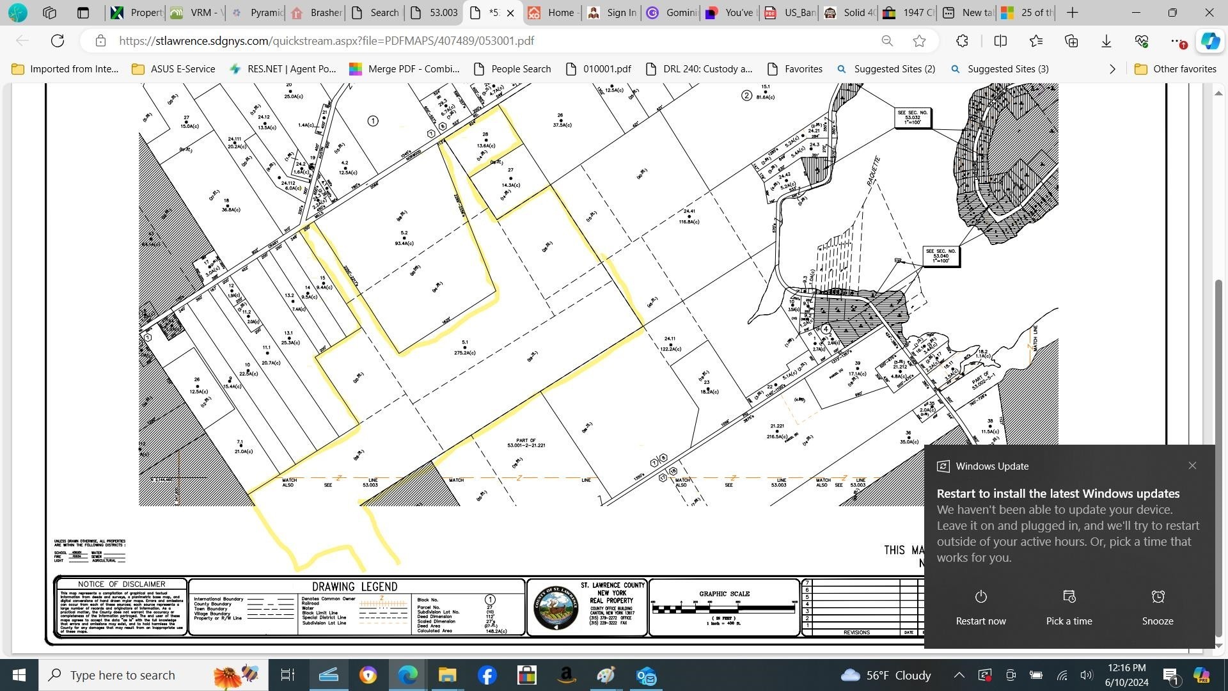The image size is (1228, 691).
Task: Switch to the Brasher tab
Action: click(316, 12)
